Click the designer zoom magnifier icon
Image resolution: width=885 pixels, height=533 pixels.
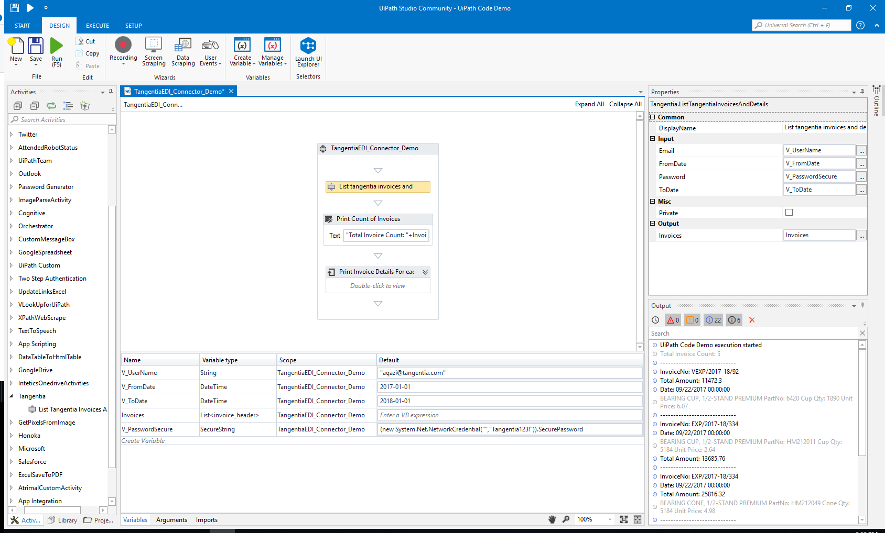566,519
